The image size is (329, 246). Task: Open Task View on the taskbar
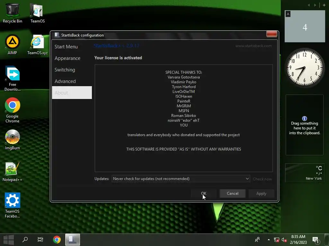(x=40, y=240)
